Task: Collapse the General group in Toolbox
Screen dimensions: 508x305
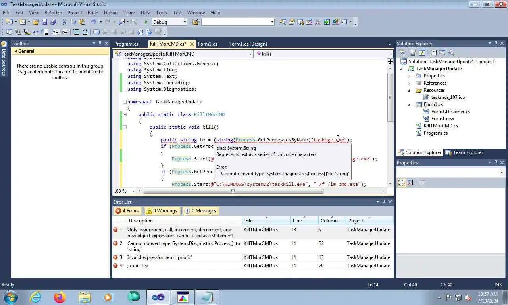Action: click(15, 51)
